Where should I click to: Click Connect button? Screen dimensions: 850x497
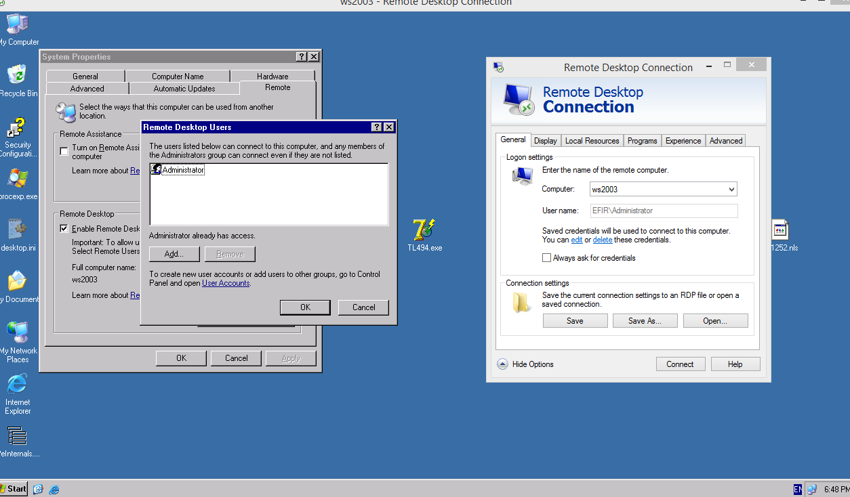pyautogui.click(x=680, y=364)
